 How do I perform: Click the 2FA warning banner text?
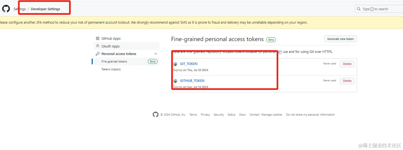(x=154, y=23)
